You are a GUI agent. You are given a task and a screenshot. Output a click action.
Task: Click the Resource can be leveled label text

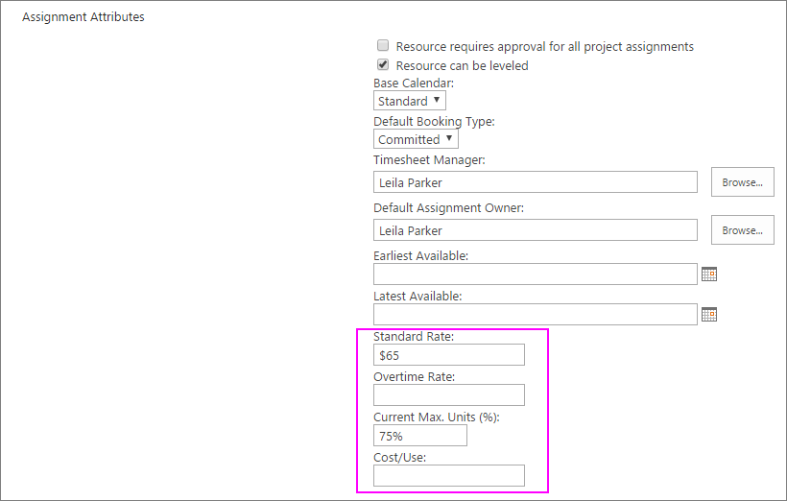click(462, 65)
